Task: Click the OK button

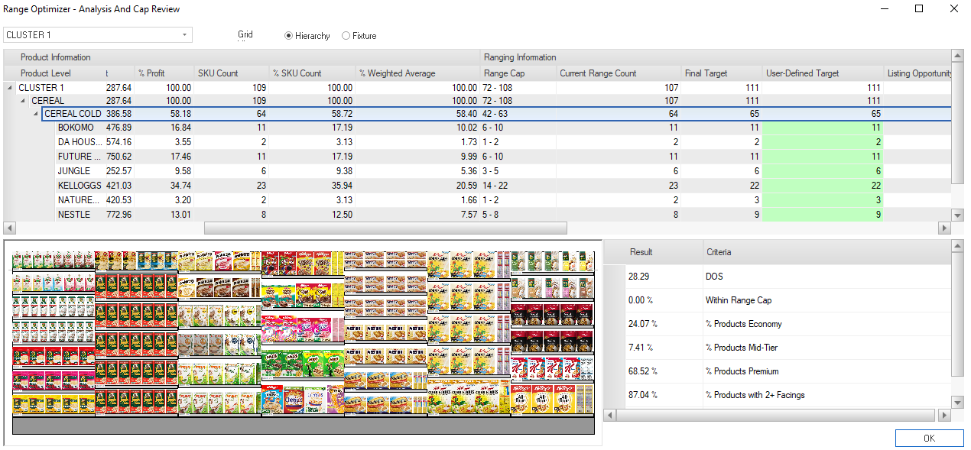Action: click(929, 438)
